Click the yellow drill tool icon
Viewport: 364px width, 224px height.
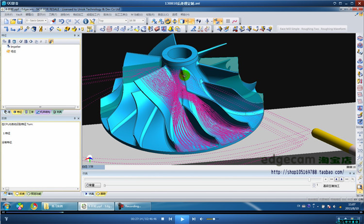pyautogui.click(x=41, y=29)
